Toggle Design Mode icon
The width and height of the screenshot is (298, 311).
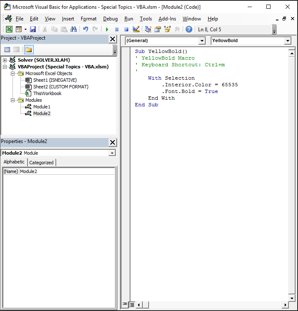coord(136,29)
